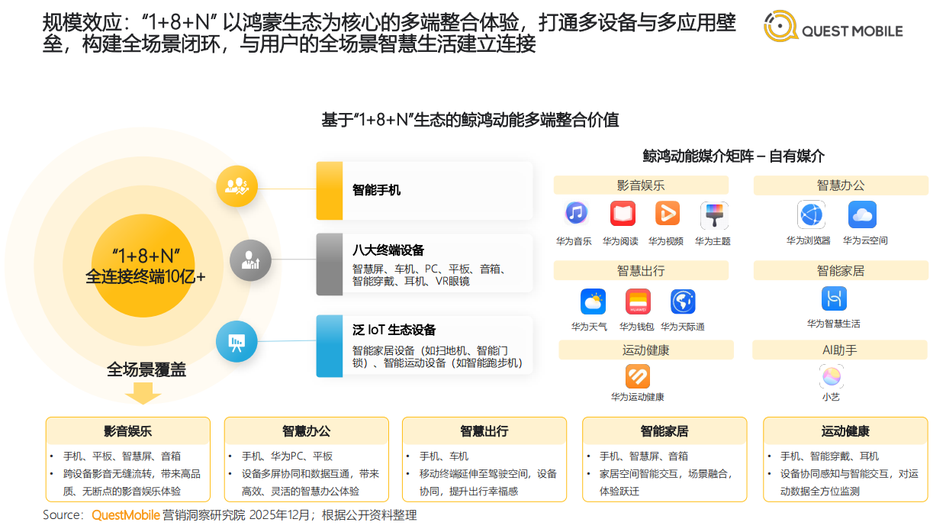Click the 泛IoT presentation board icon
Image resolution: width=946 pixels, height=532 pixels.
click(237, 342)
